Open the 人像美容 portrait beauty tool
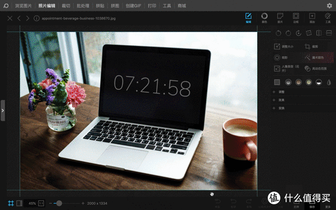Viewport: 336px width, 210px height. (x=287, y=69)
